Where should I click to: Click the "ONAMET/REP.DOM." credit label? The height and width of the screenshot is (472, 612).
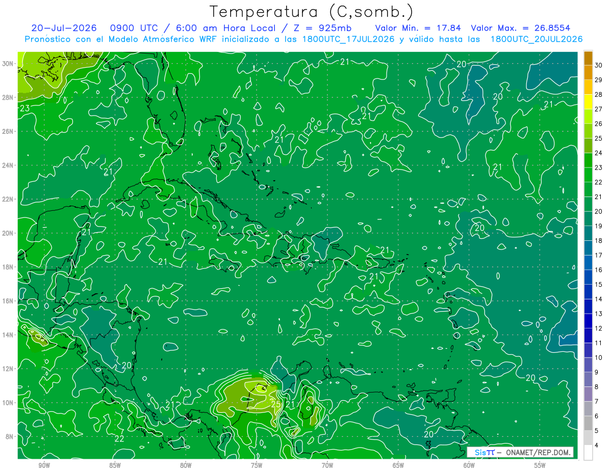point(539,452)
